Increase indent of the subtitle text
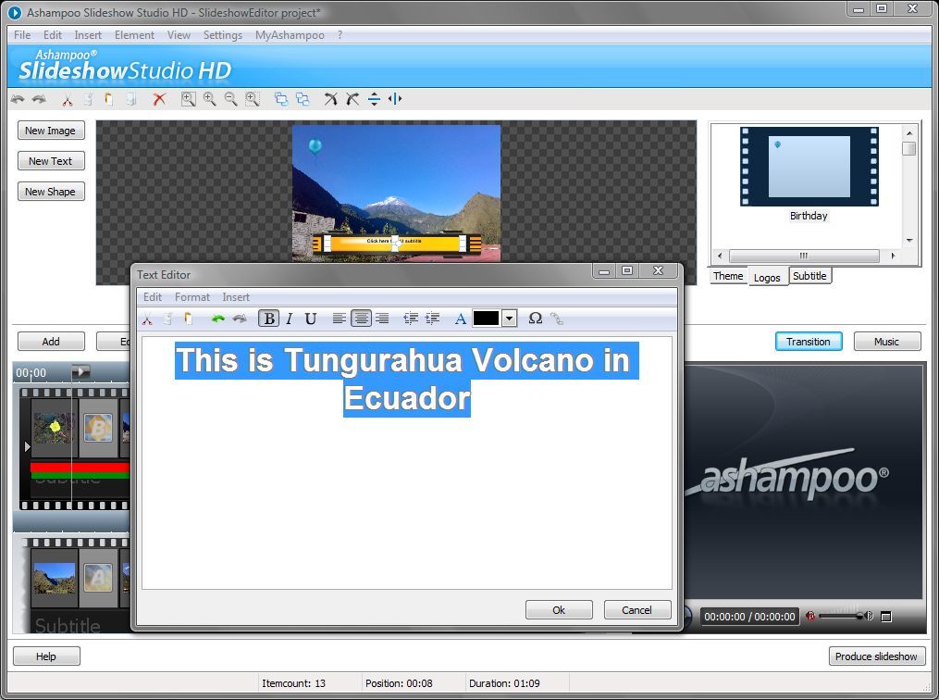This screenshot has height=700, width=939. (x=432, y=319)
